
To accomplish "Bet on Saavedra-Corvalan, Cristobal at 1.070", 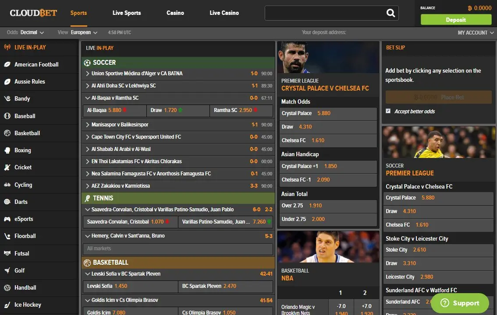I will coord(130,222).
